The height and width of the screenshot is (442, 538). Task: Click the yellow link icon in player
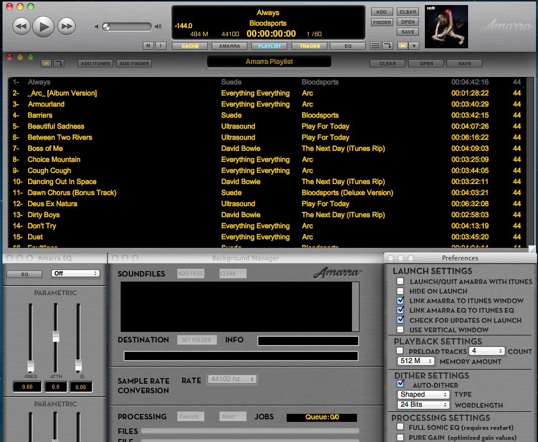[402, 46]
